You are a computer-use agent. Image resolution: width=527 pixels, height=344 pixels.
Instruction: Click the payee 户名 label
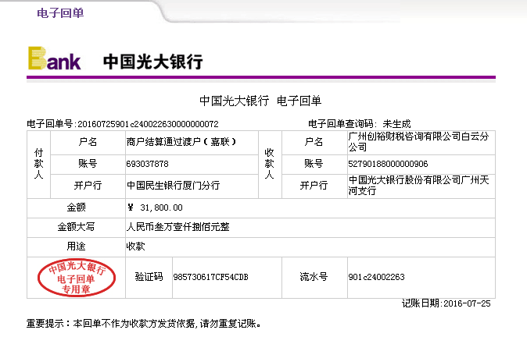314,142
